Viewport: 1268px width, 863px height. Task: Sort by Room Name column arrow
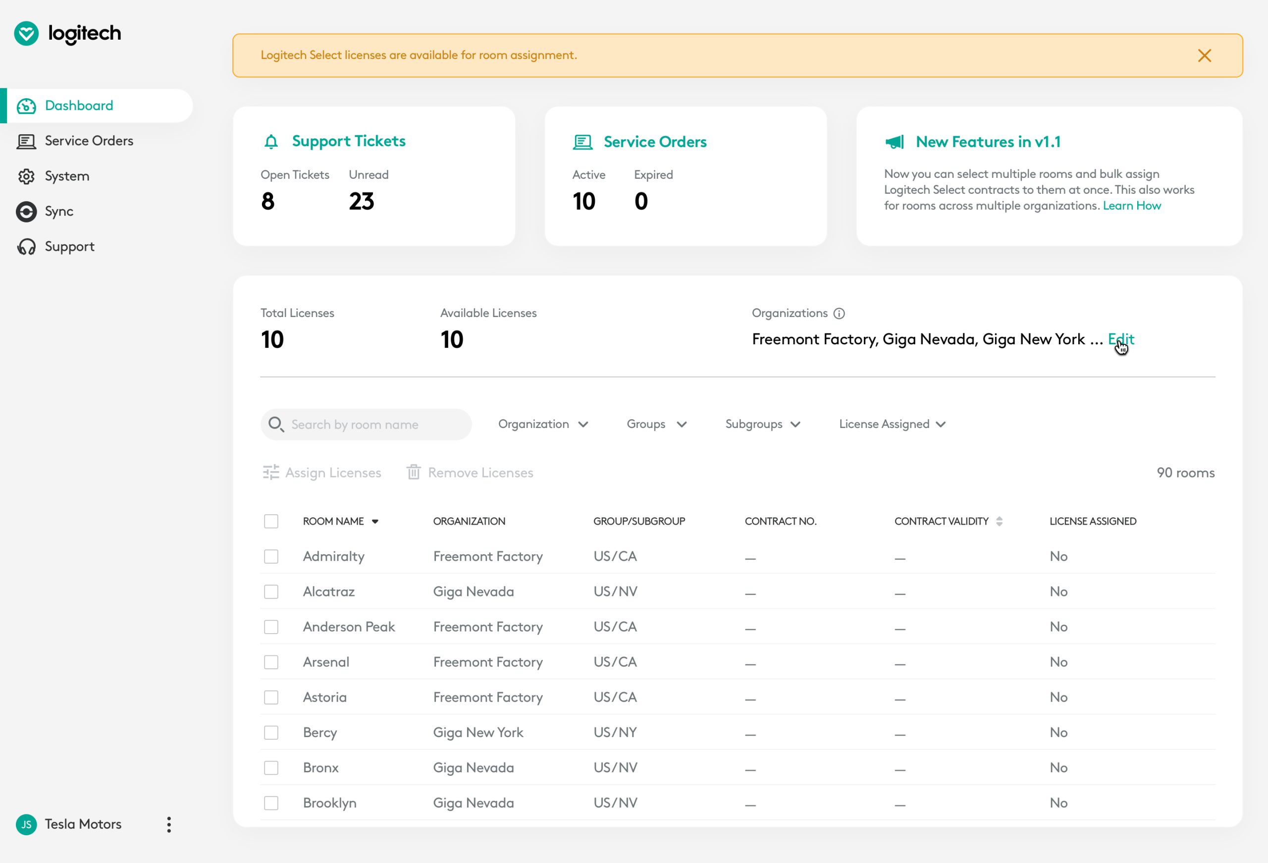375,521
